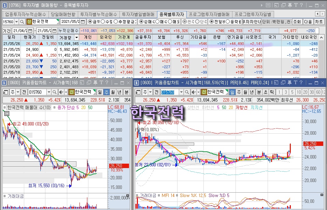Select the 금액 radio option
The width and height of the screenshot is (327, 210).
point(90,22)
